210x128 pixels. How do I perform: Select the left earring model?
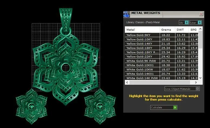(x=31, y=106)
